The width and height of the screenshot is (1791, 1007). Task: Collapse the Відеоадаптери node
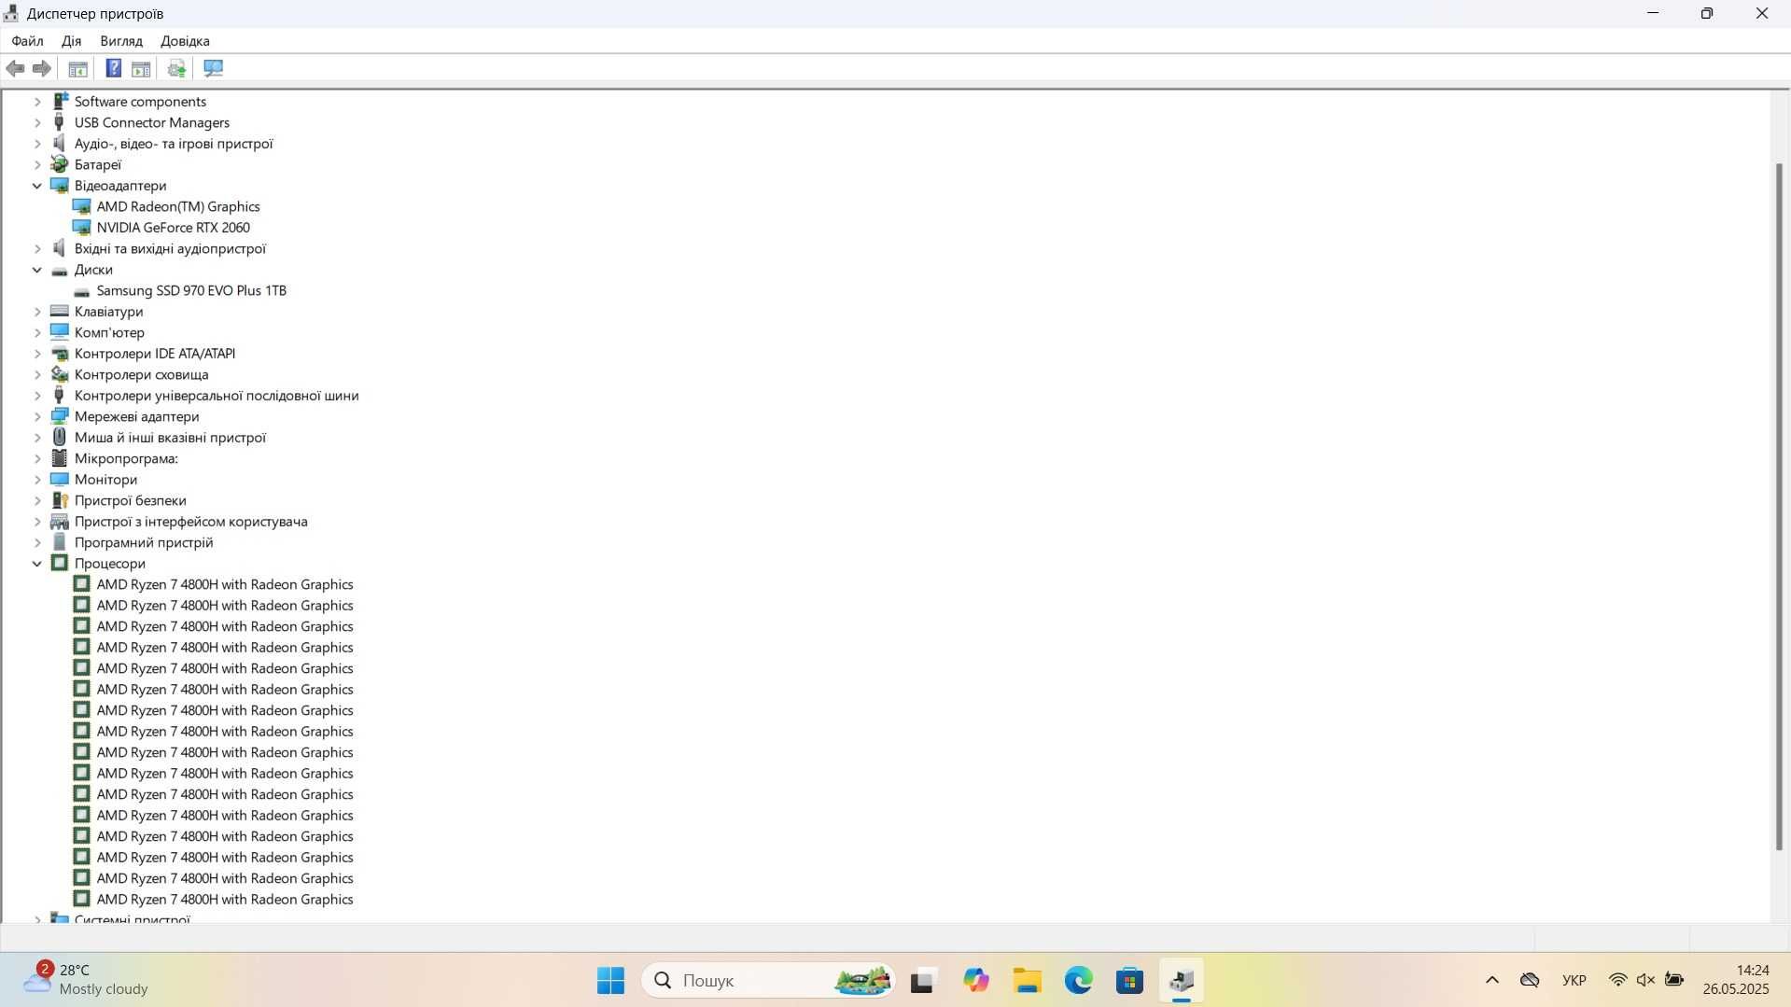(x=37, y=186)
